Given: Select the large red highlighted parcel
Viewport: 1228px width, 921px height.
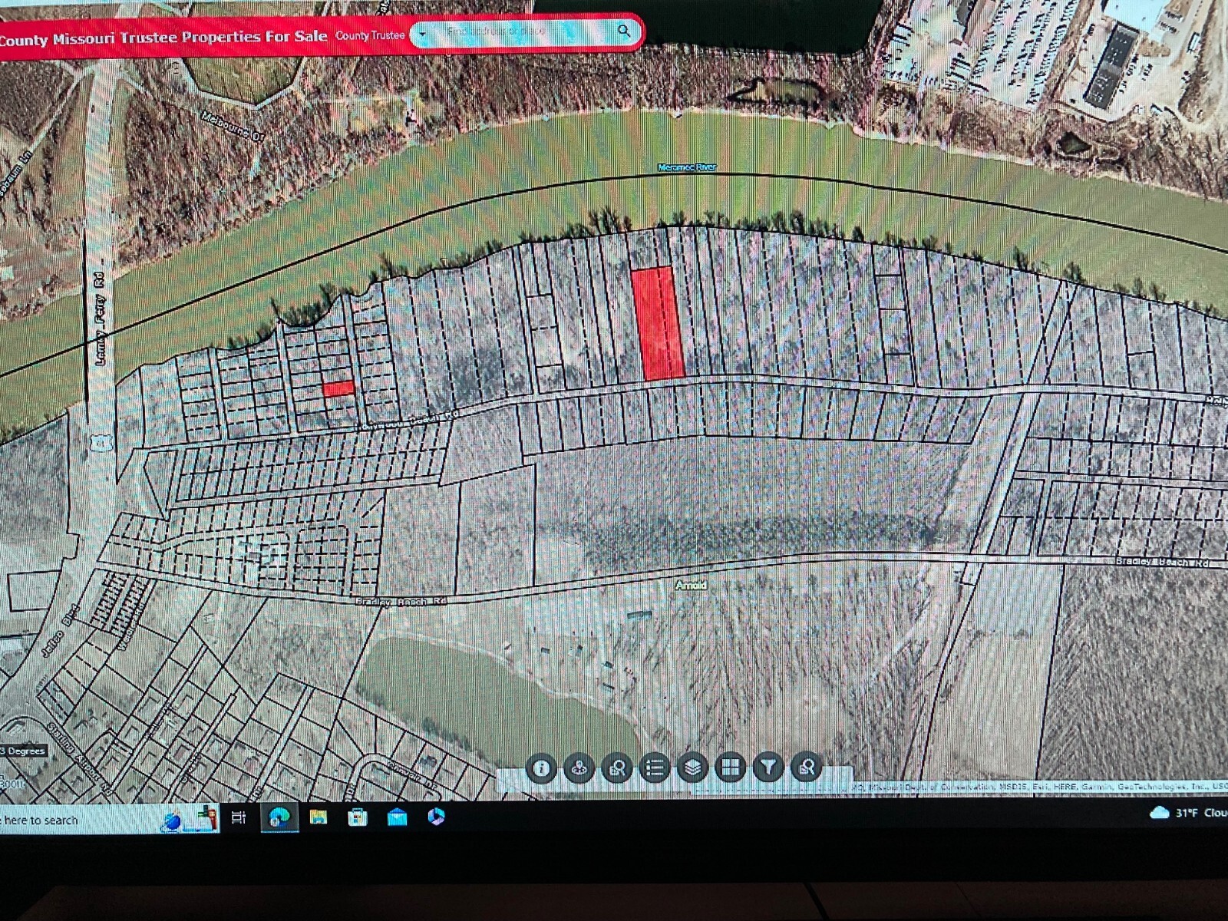Looking at the screenshot, I should click(x=656, y=322).
